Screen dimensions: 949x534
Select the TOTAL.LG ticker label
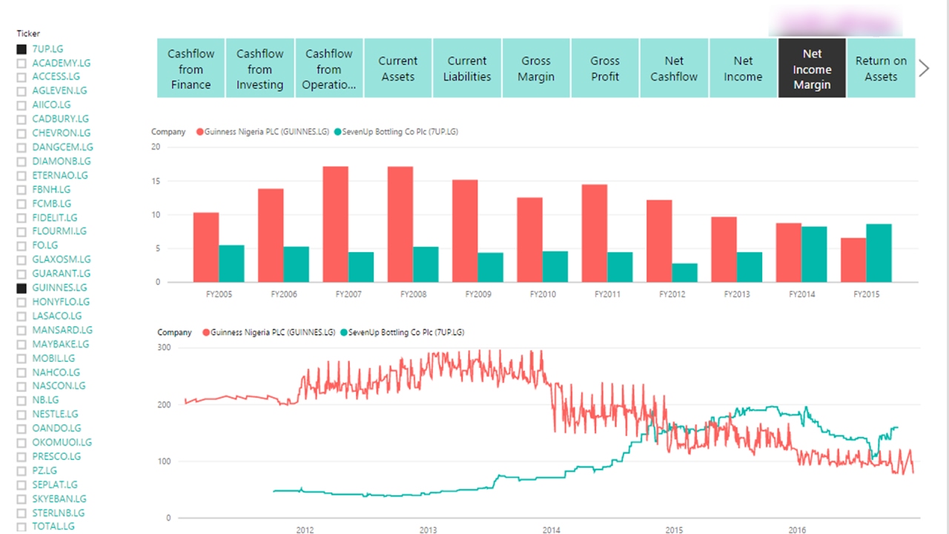[53, 527]
